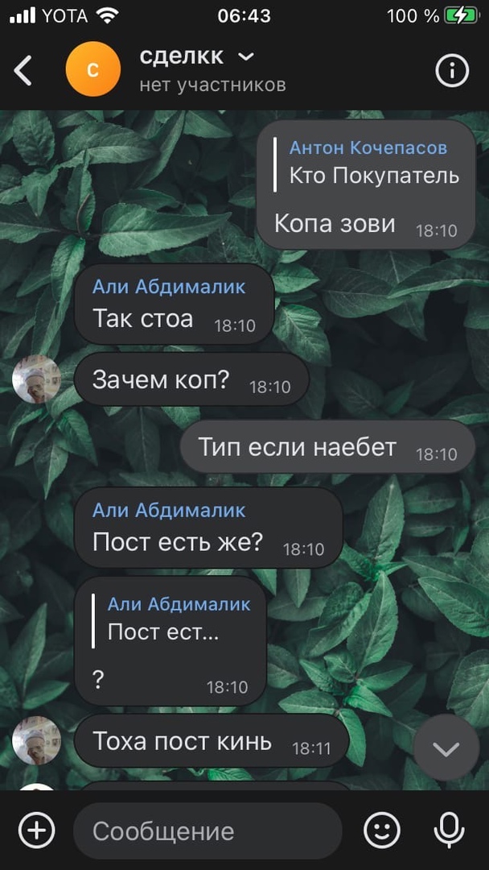Open sender name Али Абдималик above 'Так стоа'
Screen dimensions: 489x870
click(169, 286)
